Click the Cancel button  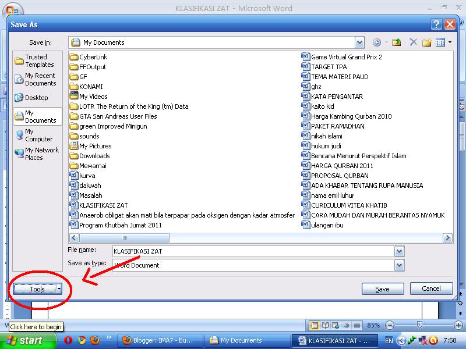pos(431,289)
